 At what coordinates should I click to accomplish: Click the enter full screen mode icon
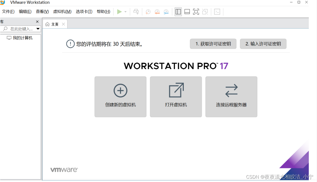pyautogui.click(x=196, y=12)
